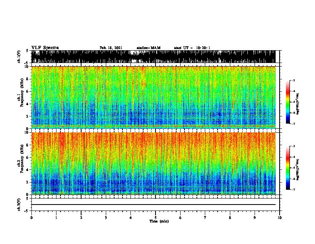Click the "4" kHz tick on ch.2 frequency axis
Viewport: 315px width, 244px height.
[x=28, y=170]
